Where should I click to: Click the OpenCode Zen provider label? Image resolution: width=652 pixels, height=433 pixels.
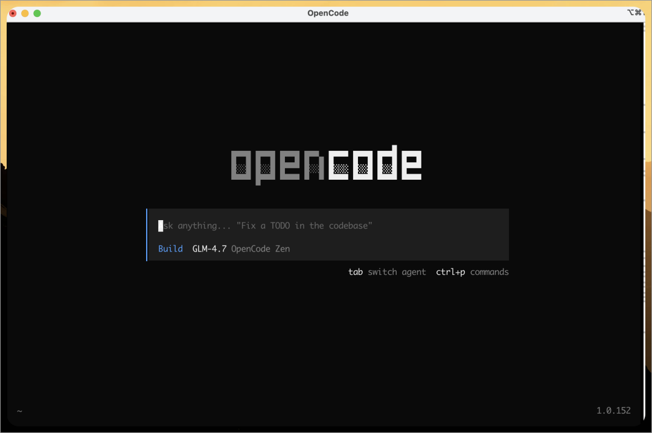click(x=261, y=248)
